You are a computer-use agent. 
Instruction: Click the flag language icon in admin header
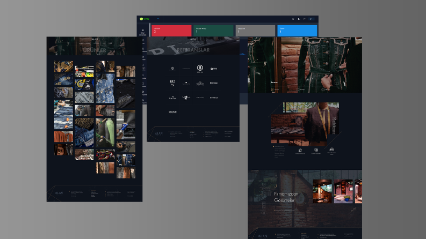pos(304,19)
